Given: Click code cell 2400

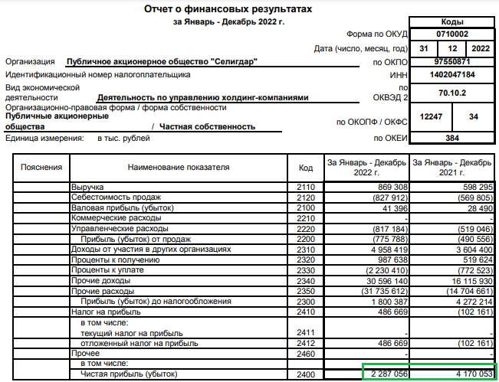Looking at the screenshot, I should click(x=306, y=374).
